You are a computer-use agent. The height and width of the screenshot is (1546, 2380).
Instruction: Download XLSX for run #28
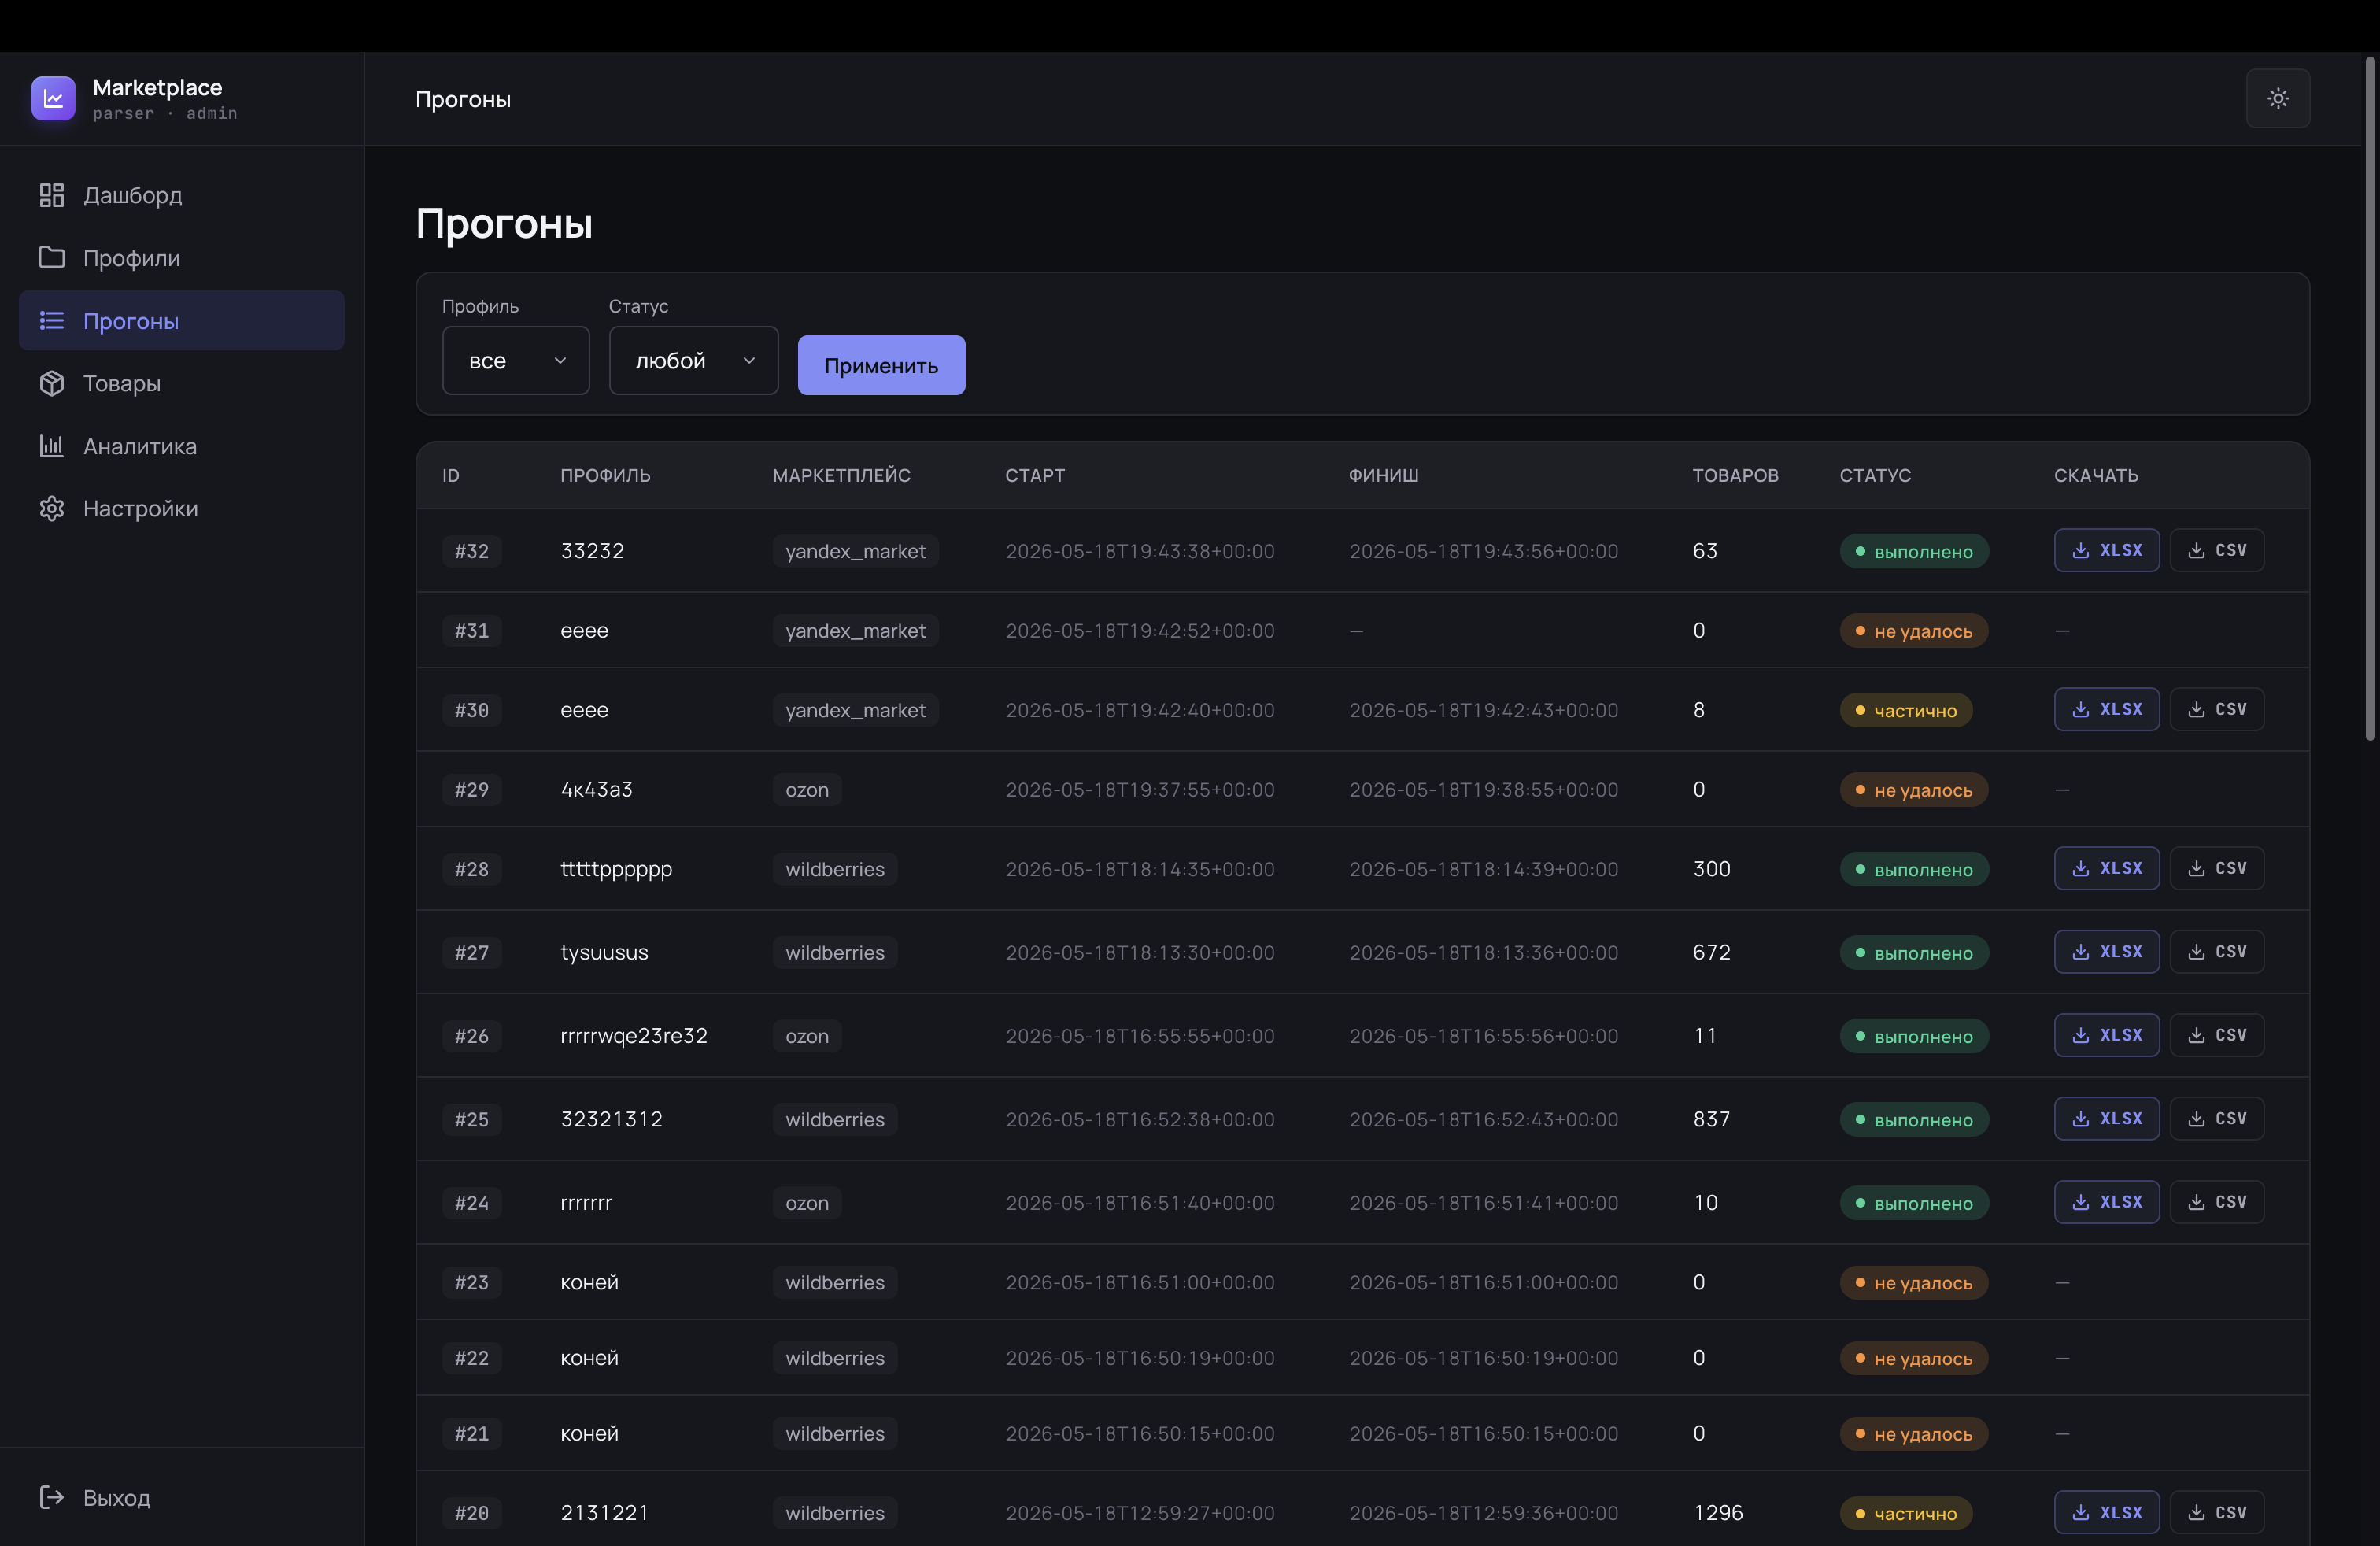2106,868
